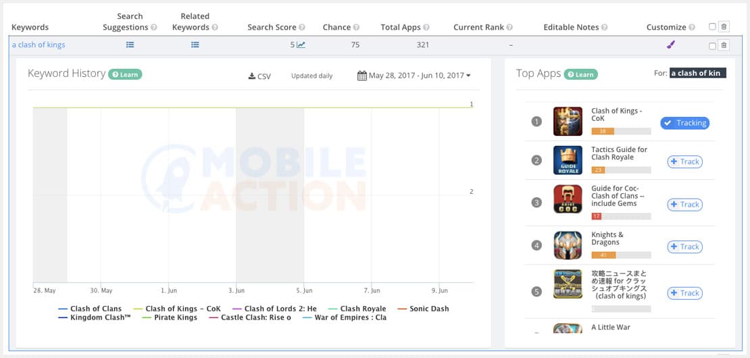The width and height of the screenshot is (750, 358).
Task: Toggle Kingdom Clash legend series
Action: pyautogui.click(x=94, y=317)
